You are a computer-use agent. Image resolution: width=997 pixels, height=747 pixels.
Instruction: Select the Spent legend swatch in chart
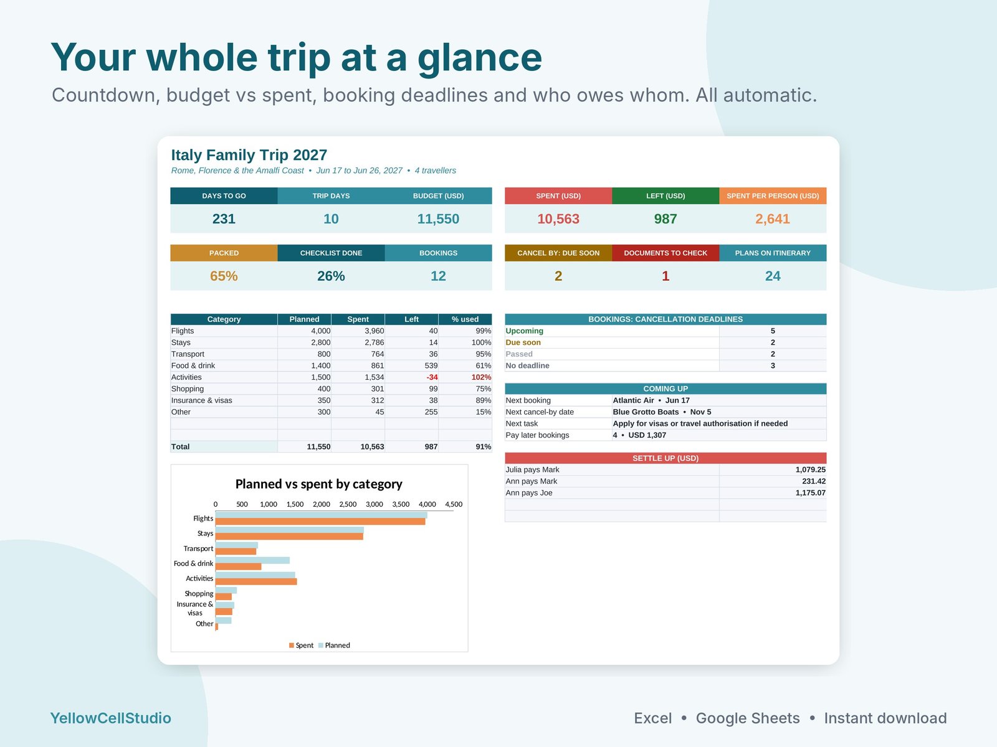(291, 646)
